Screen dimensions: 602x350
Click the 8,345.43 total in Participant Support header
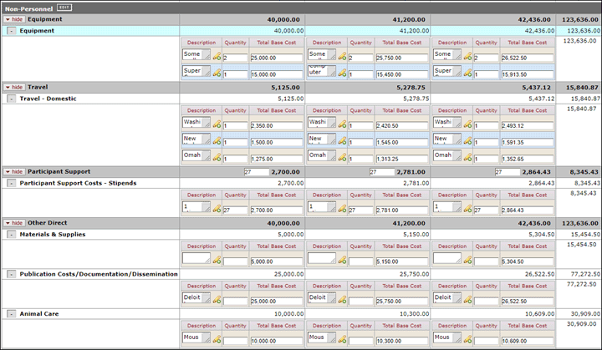tap(584, 172)
